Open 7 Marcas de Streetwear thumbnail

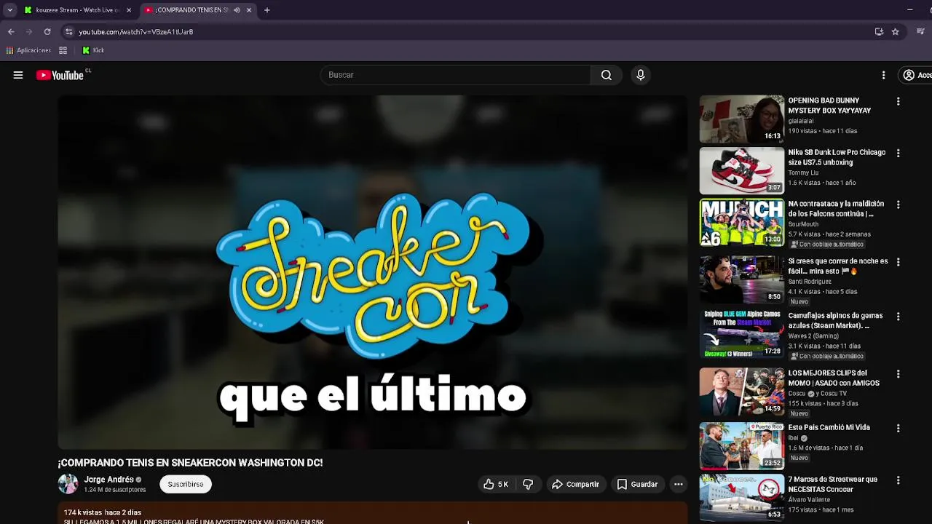741,498
